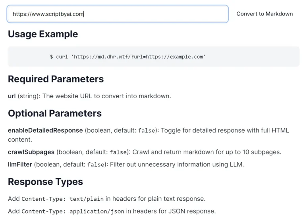Image resolution: width=305 pixels, height=217 pixels.
Task: Select the Response Types heading
Action: point(45,182)
